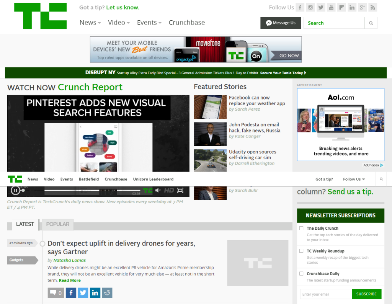The image size is (392, 304).
Task: Open Twitter icon in Follow Us row
Action: pos(321,8)
